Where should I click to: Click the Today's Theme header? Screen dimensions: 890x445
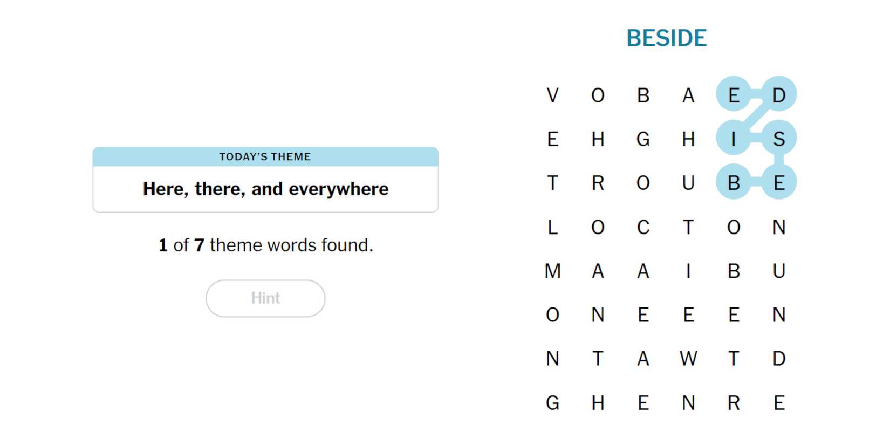click(265, 157)
